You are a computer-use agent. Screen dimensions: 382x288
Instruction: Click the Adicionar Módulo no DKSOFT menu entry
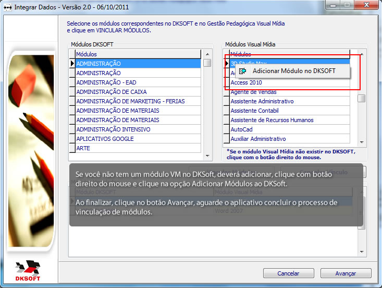(x=292, y=71)
